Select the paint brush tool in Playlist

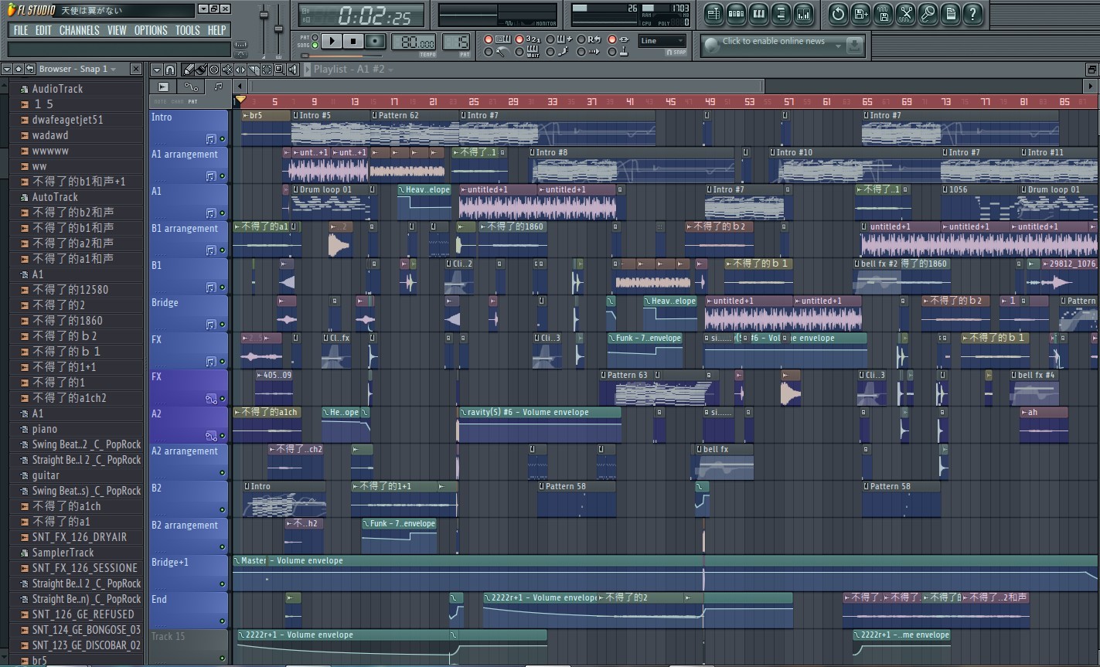(x=200, y=70)
